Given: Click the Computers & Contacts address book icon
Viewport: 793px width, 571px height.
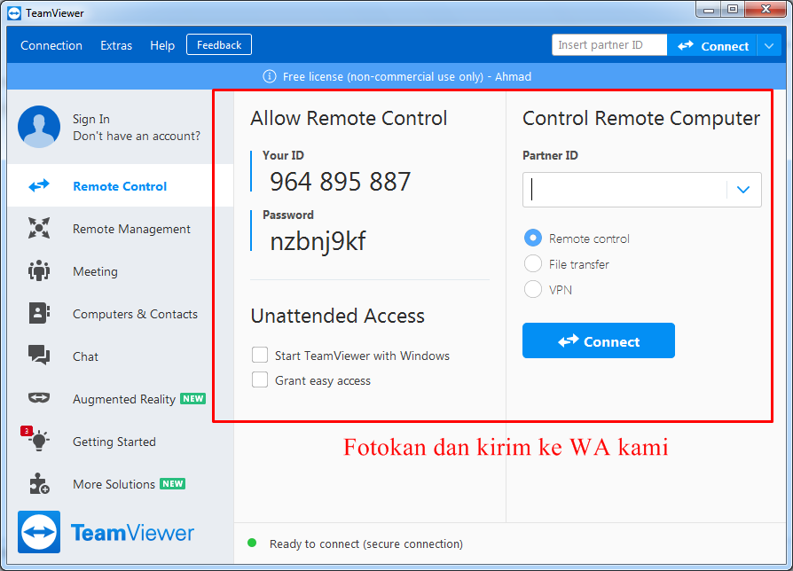Looking at the screenshot, I should point(39,313).
